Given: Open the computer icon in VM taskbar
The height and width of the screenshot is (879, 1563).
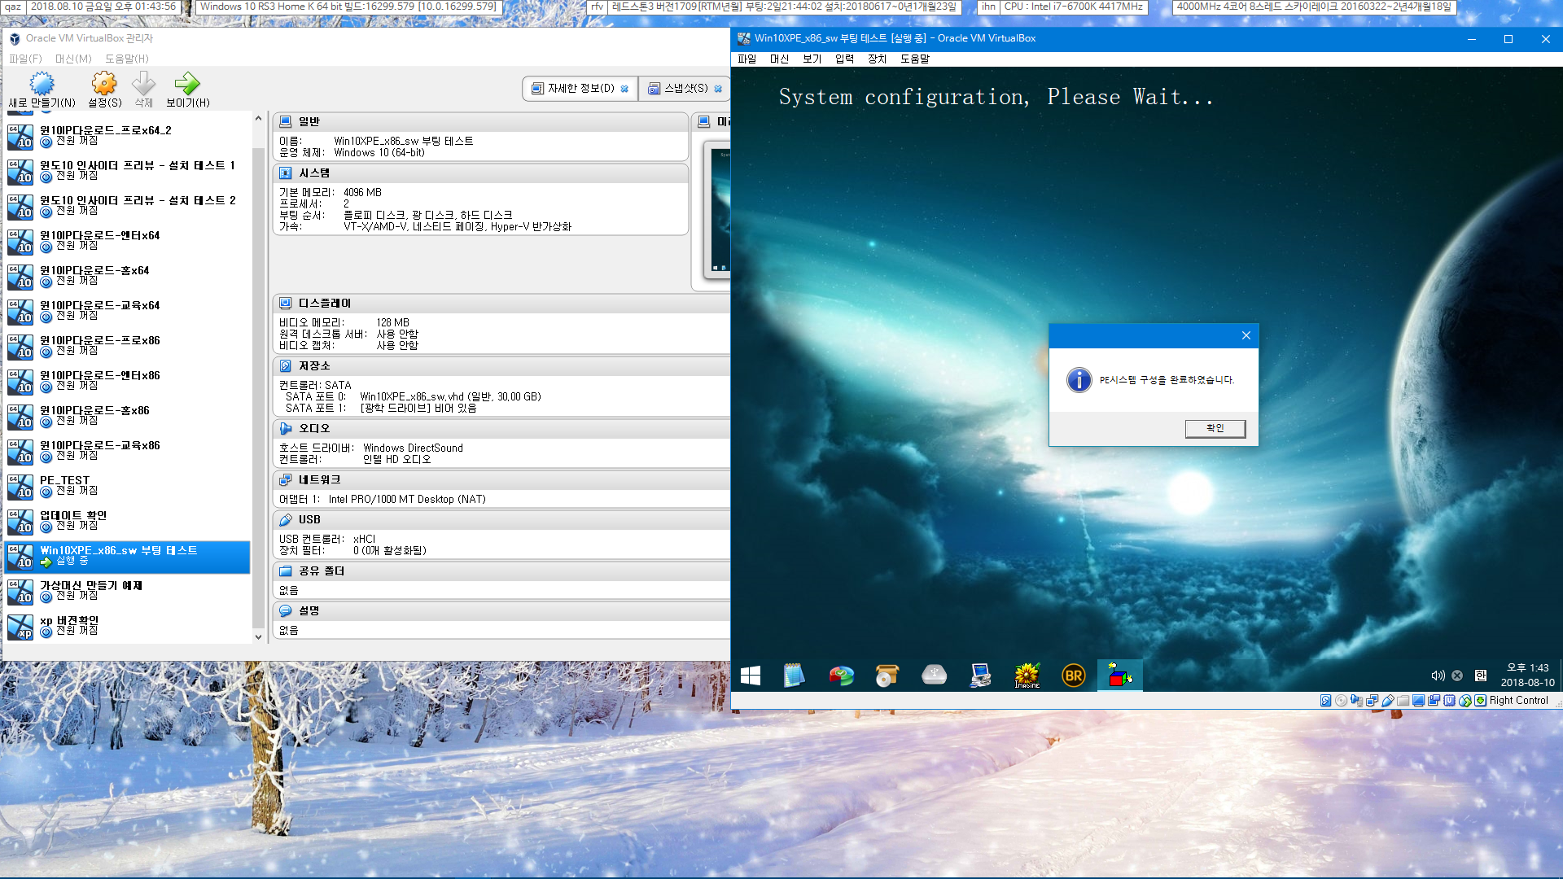Looking at the screenshot, I should point(980,676).
